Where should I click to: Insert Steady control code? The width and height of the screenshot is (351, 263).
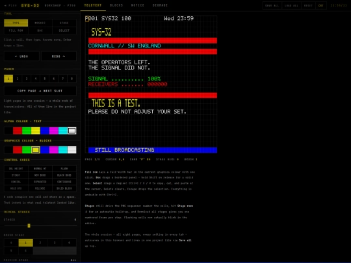(16, 175)
